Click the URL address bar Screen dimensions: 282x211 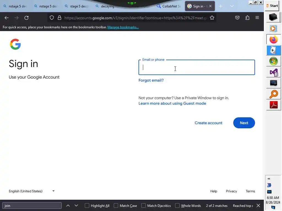point(135,18)
